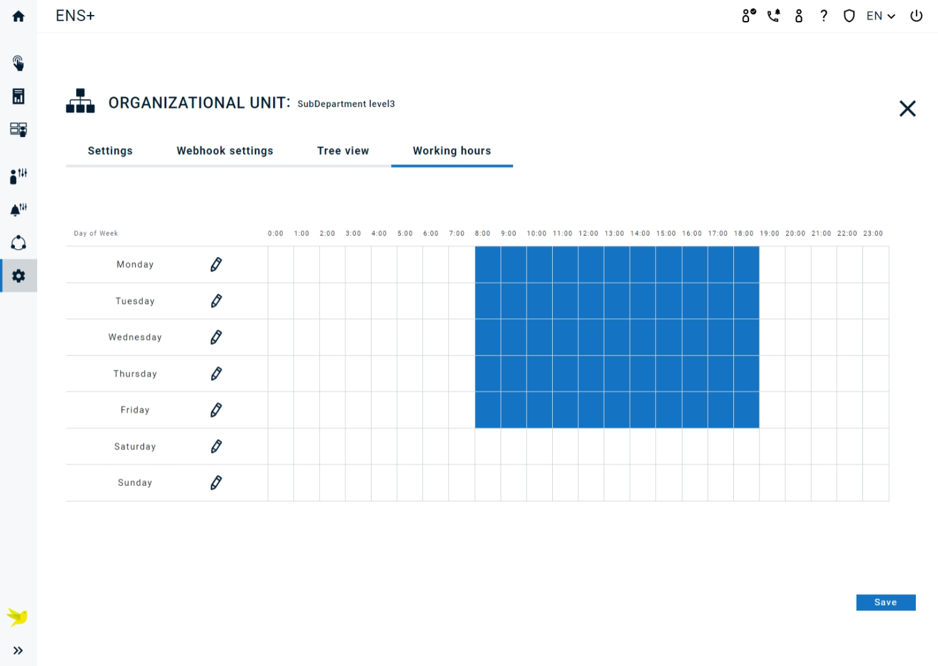Deselect the blue 12:00 block on Wednesday
The image size is (938, 666).
pyautogui.click(x=591, y=337)
